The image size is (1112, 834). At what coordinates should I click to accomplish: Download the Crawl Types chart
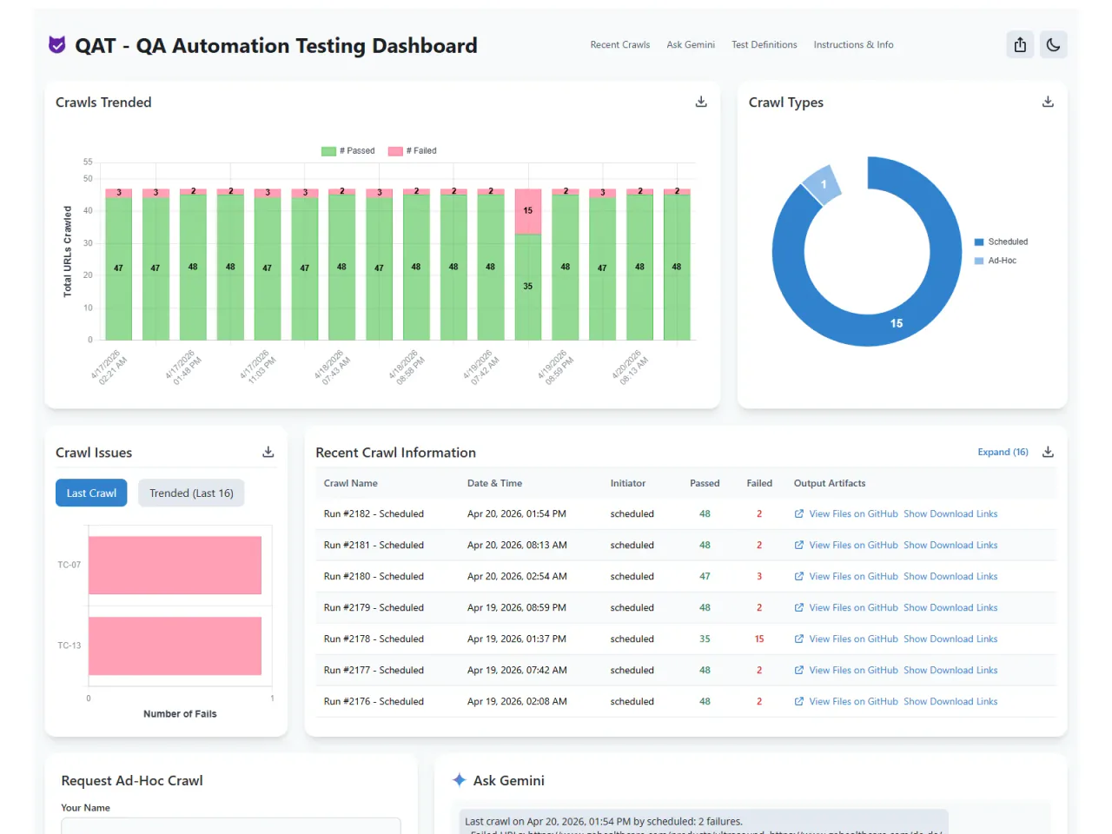(x=1048, y=102)
